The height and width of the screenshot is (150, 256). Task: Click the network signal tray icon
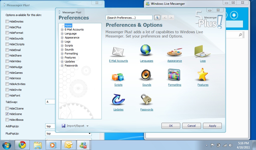225,145
